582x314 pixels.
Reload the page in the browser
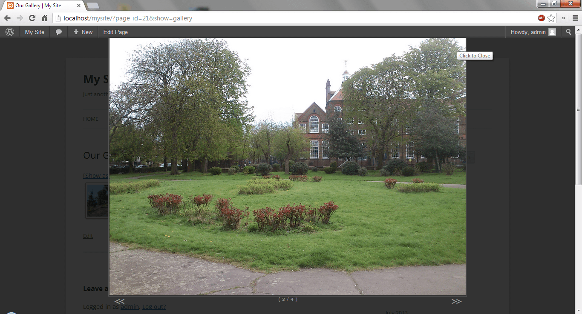(x=32, y=18)
